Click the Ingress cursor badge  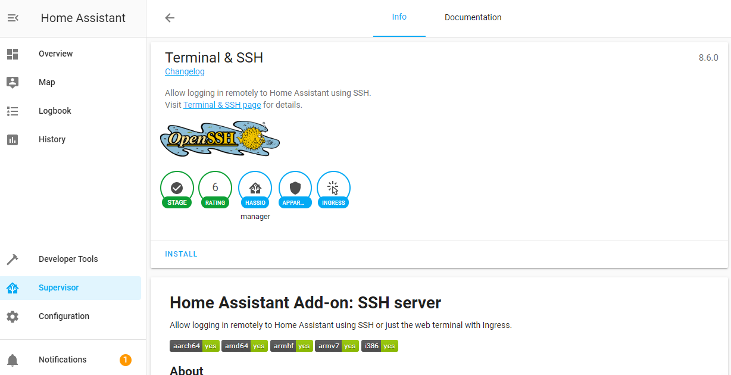click(x=333, y=190)
